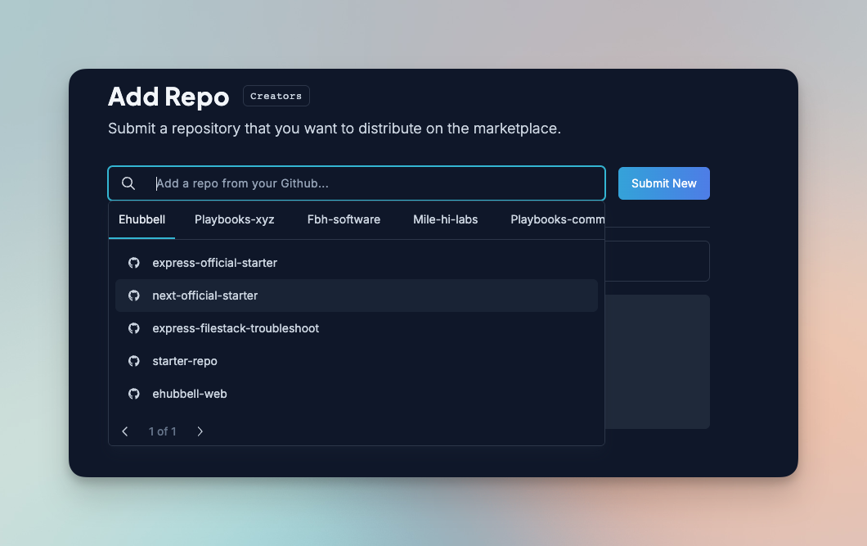Click the search magnifier icon

[128, 183]
